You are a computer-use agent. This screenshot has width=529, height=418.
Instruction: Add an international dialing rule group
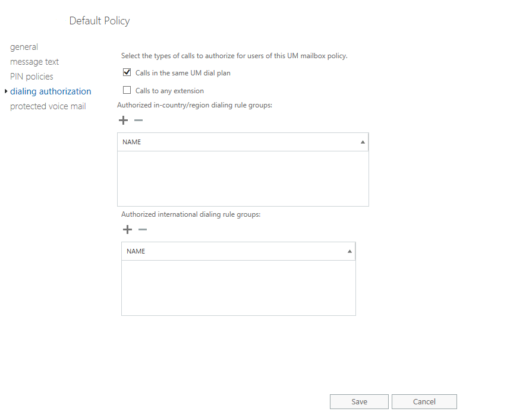pyautogui.click(x=127, y=230)
